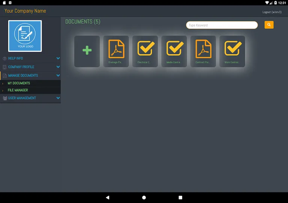Click the orange search magnifier button
Screen dimensions: 288x203
pyautogui.click(x=269, y=25)
